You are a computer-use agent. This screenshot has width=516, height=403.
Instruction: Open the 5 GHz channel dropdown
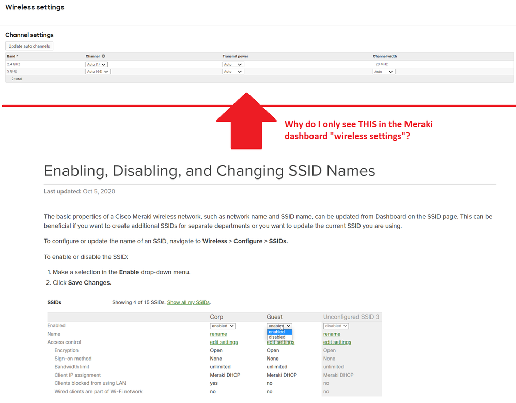pyautogui.click(x=98, y=72)
